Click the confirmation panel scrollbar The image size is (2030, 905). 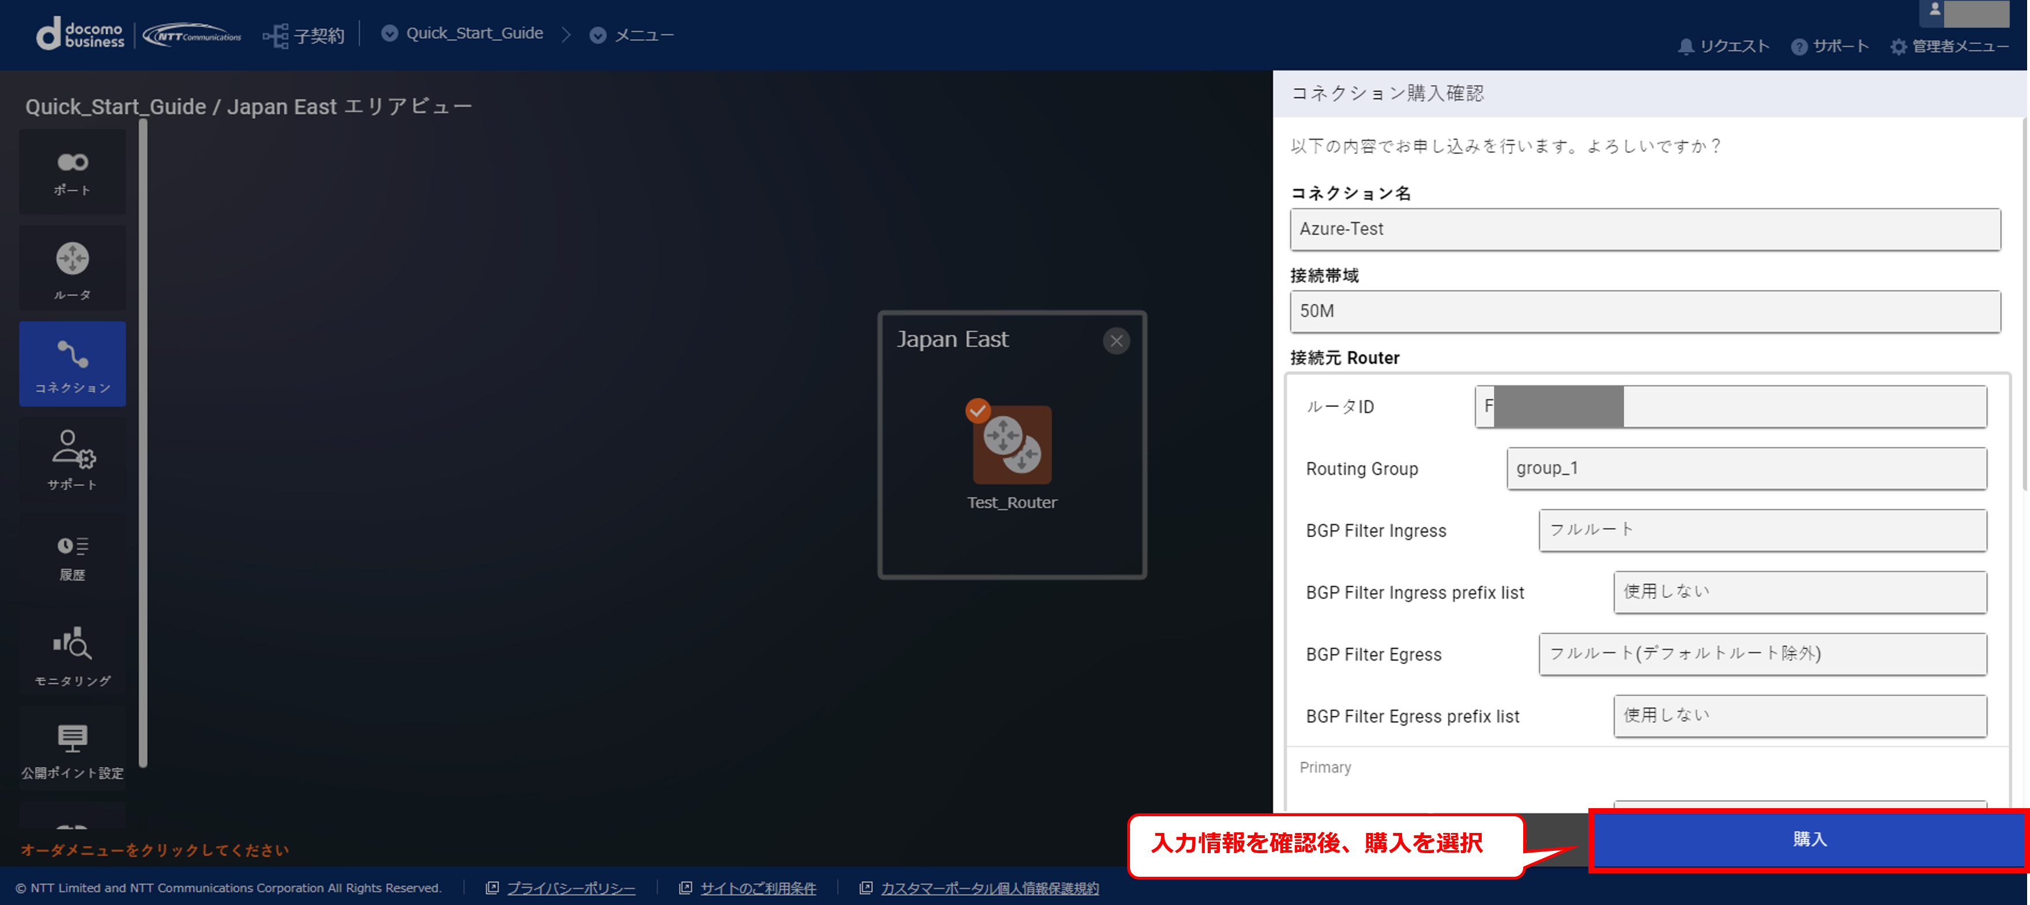pyautogui.click(x=2025, y=303)
